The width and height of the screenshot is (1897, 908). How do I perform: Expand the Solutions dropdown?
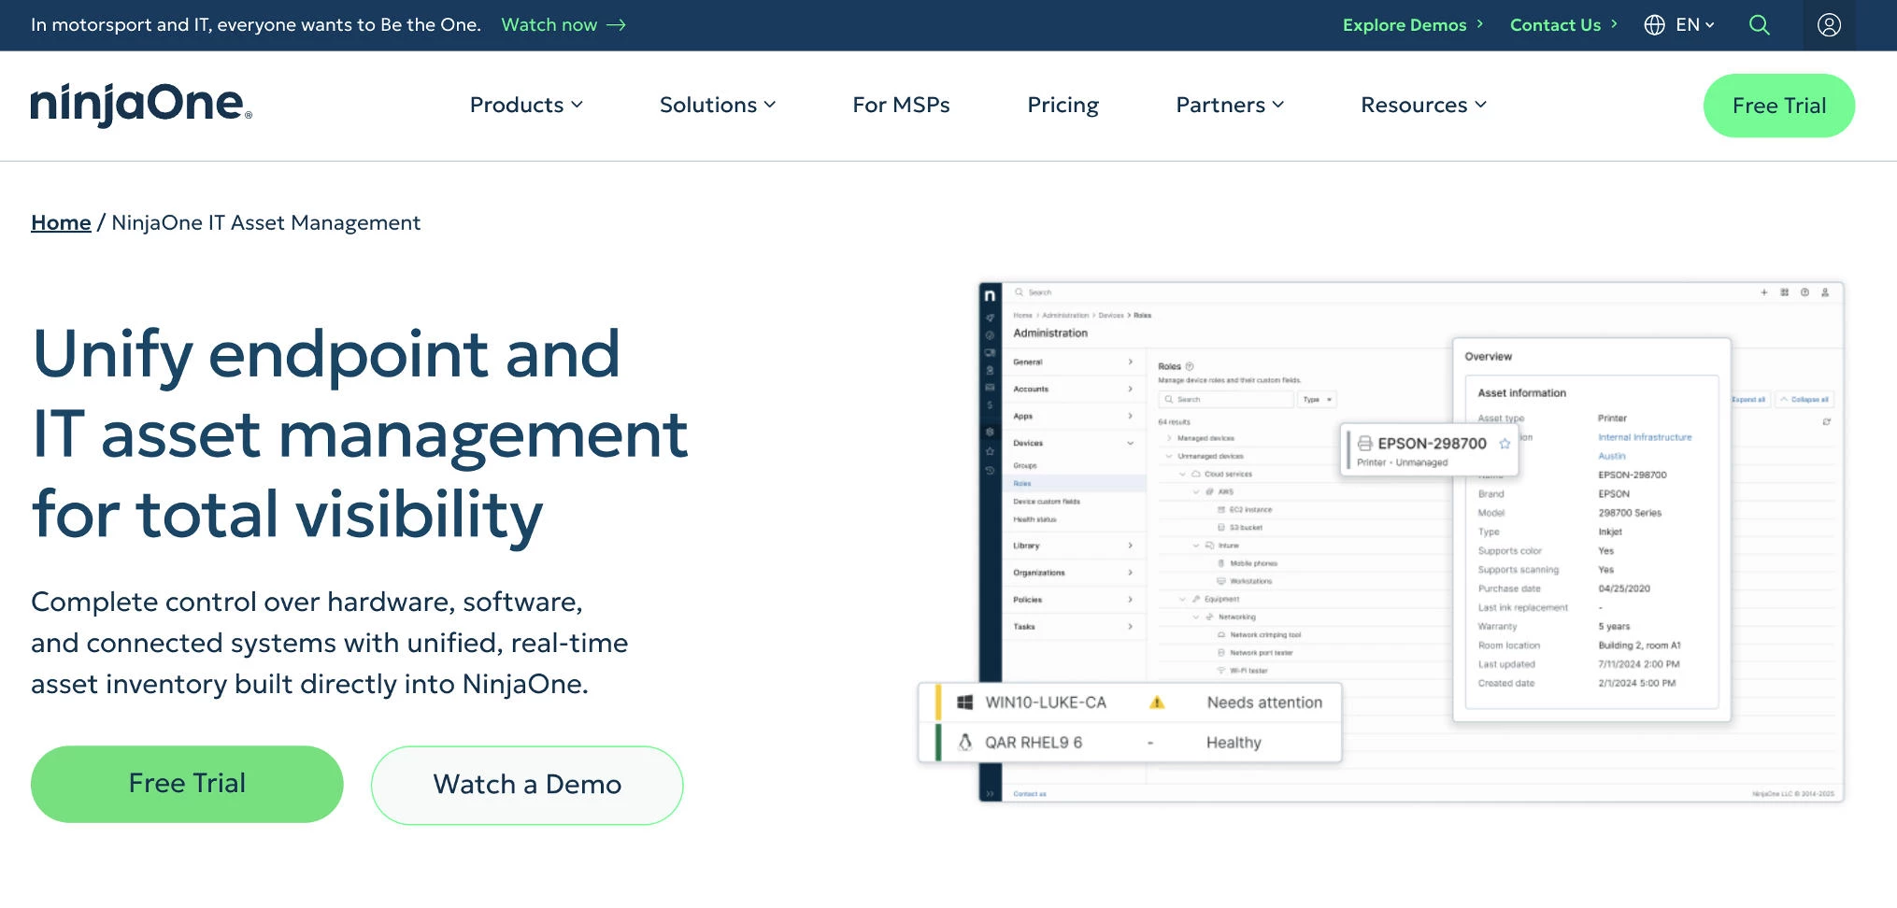718,105
